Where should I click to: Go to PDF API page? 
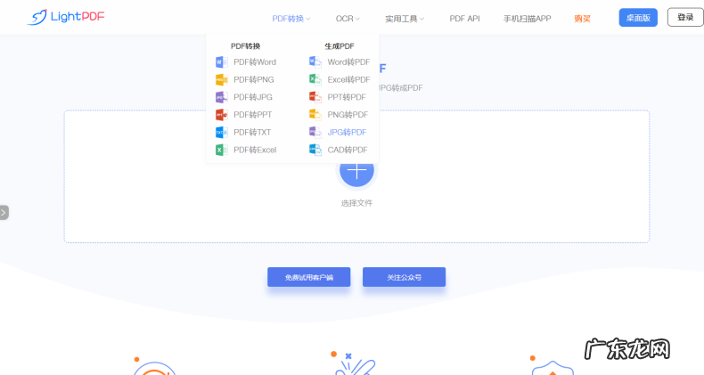[464, 19]
